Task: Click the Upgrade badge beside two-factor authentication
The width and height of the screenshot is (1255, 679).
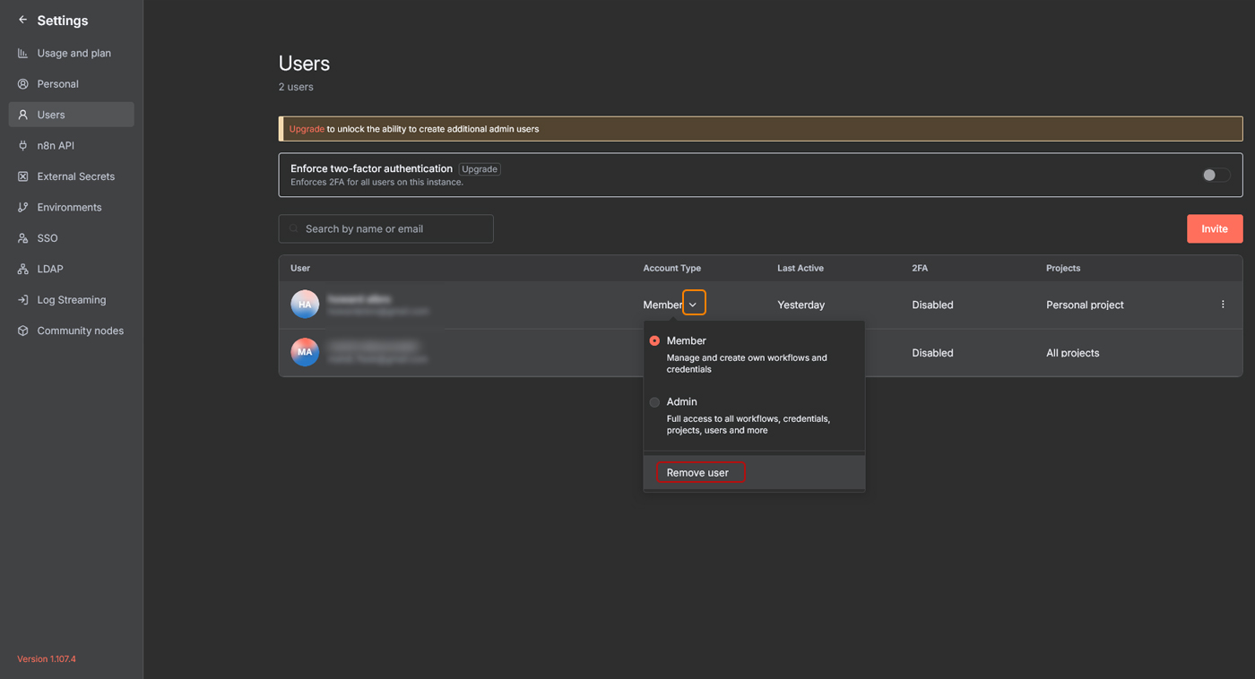Action: coord(480,168)
